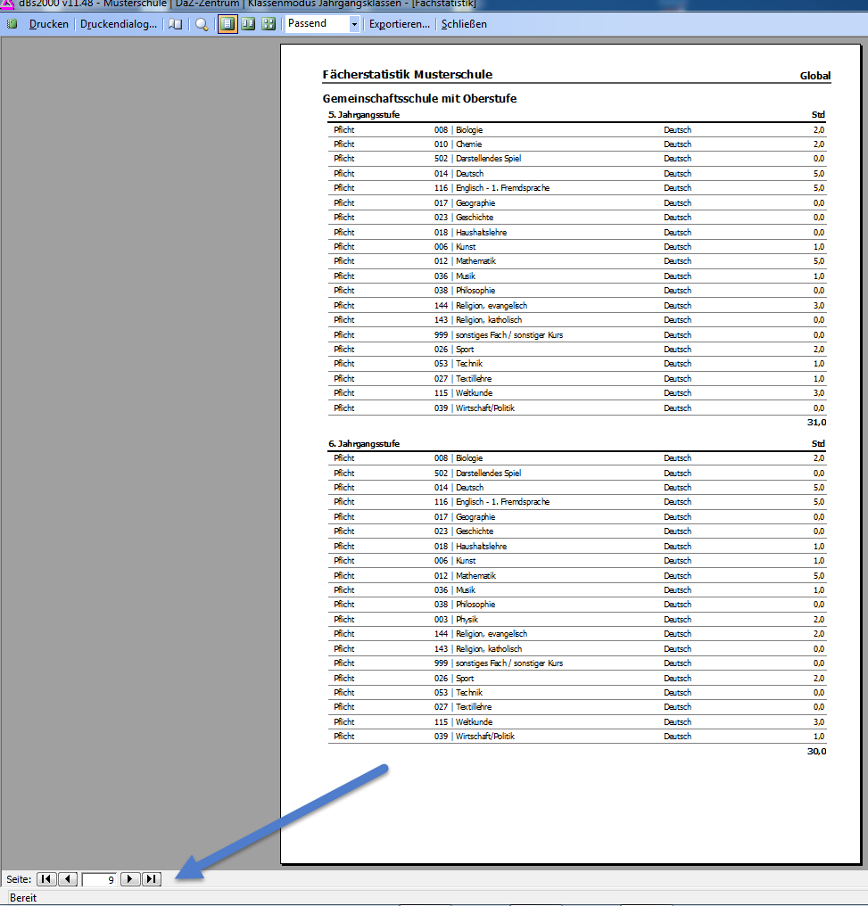The image size is (868, 906).
Task: Click the page number field showing 9
Action: coord(99,879)
